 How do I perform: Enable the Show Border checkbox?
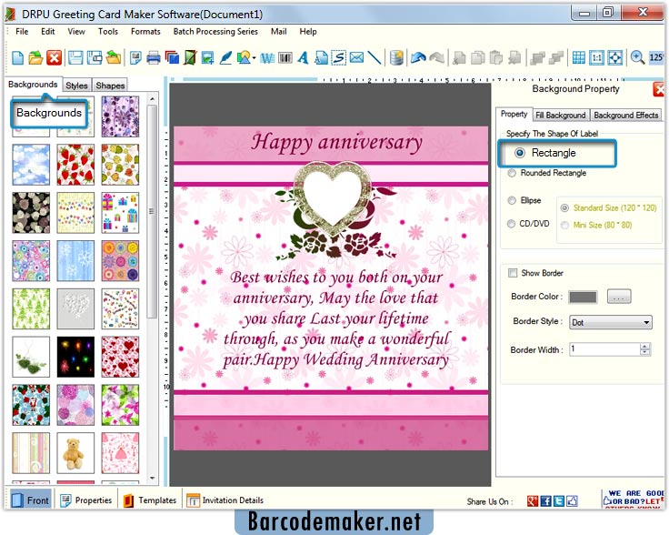tap(513, 273)
